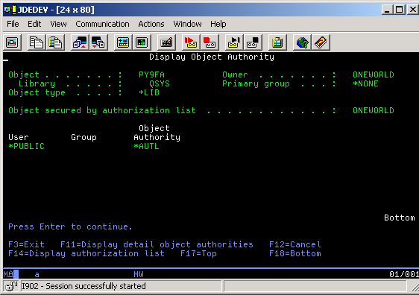Image resolution: width=419 pixels, height=295 pixels.
Task: Click F14=Display authorization list
Action: pos(86,253)
